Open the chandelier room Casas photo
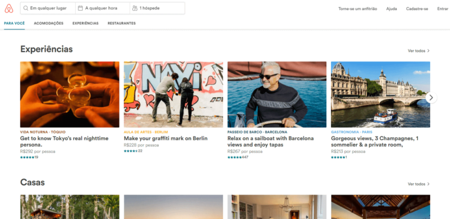The image size is (450, 219). [x=277, y=207]
